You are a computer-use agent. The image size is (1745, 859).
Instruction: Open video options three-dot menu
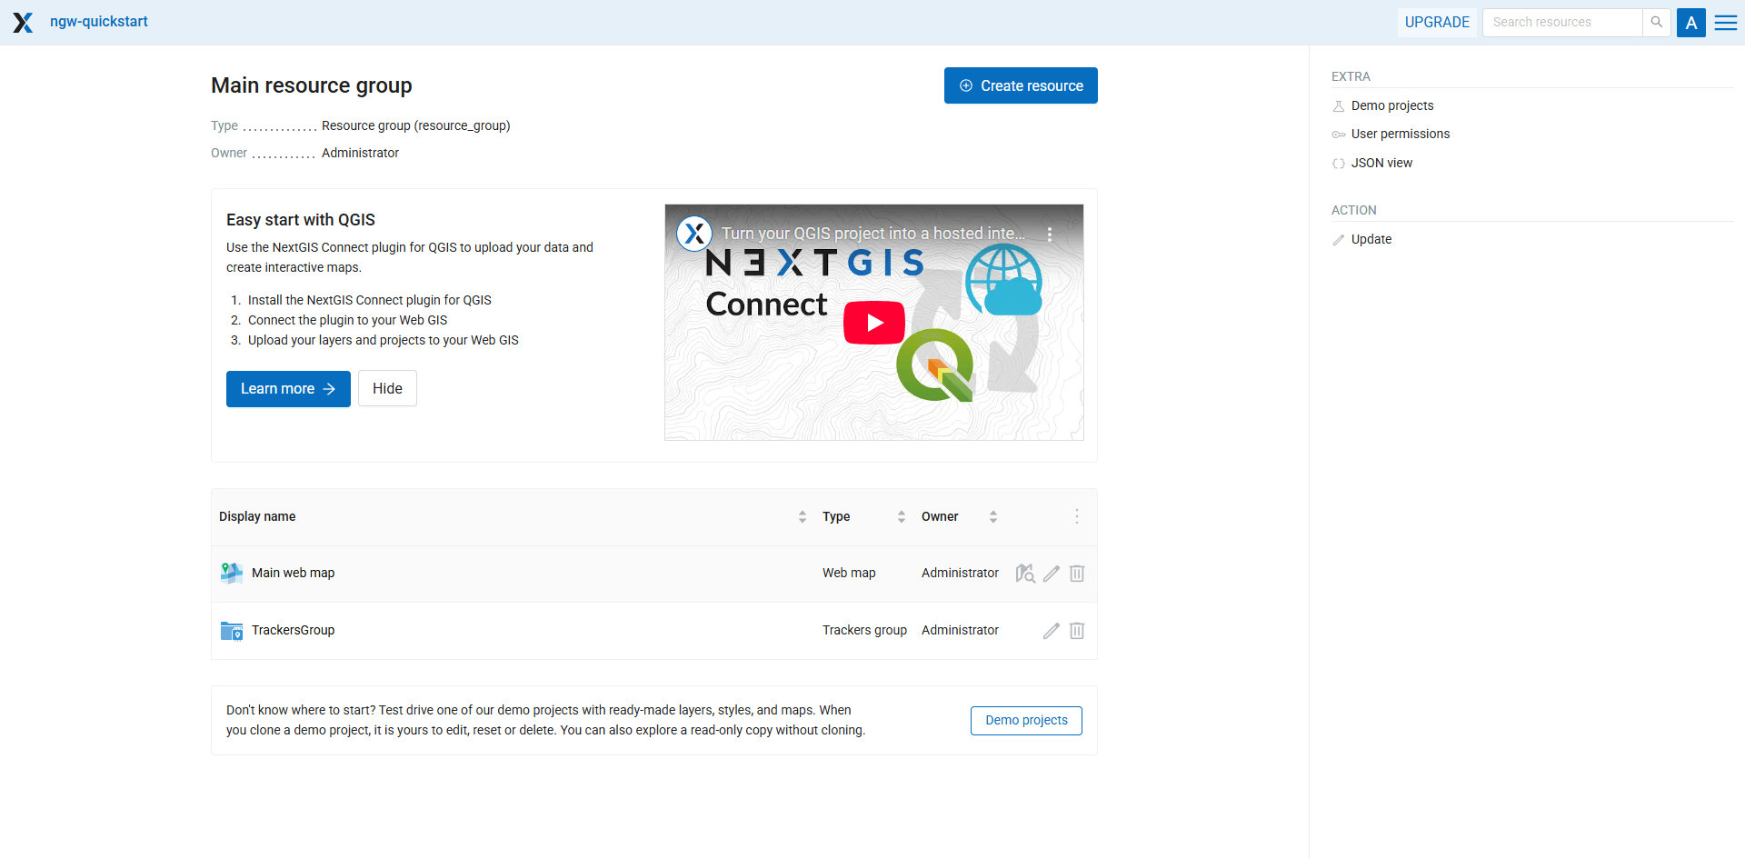click(x=1050, y=235)
